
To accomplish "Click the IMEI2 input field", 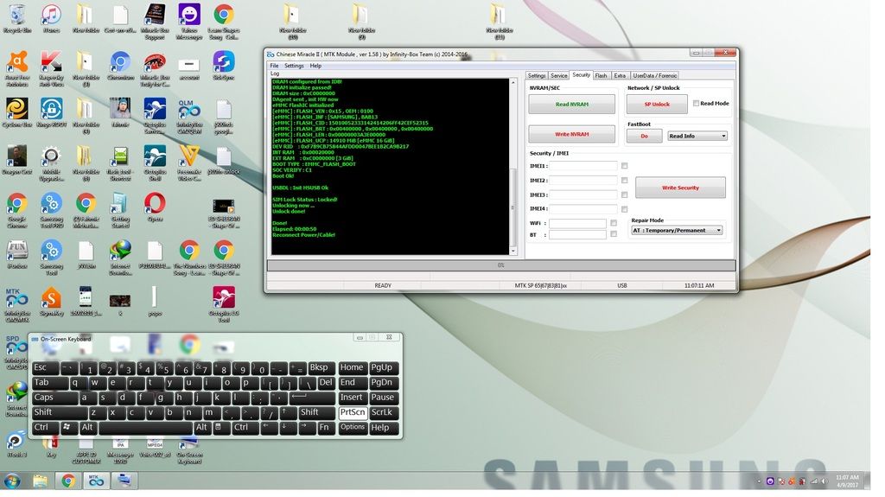I will tap(583, 181).
